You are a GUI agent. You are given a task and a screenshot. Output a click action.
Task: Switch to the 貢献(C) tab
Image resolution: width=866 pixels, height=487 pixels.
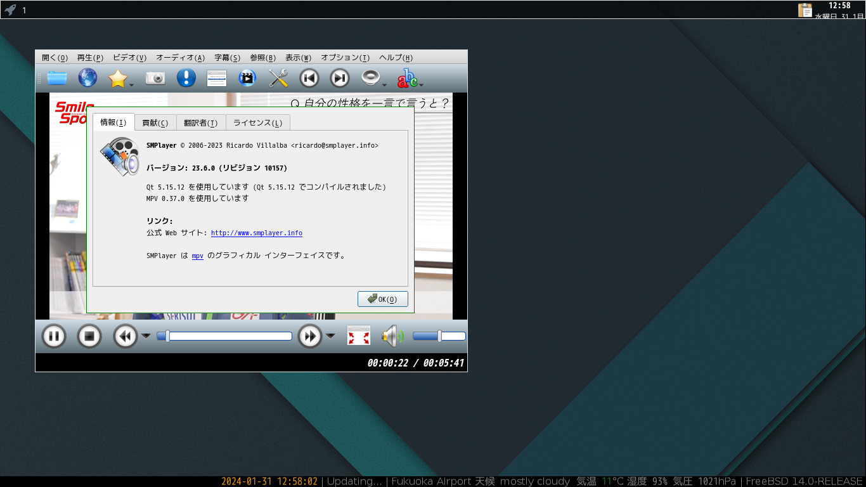pos(155,123)
